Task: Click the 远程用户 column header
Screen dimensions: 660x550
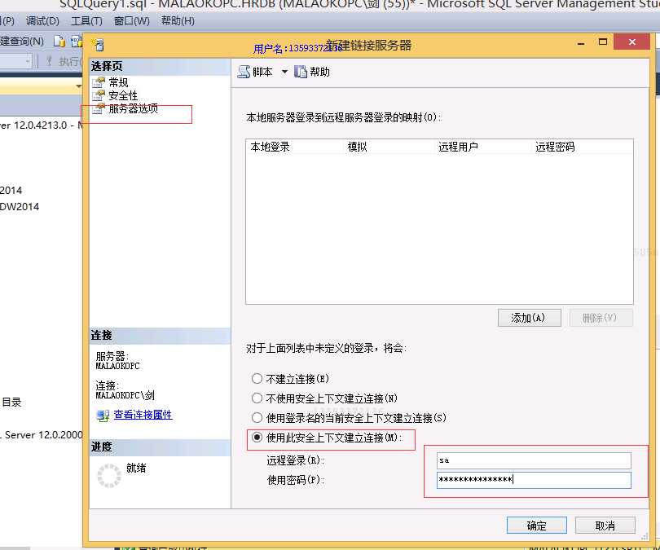Action: click(x=458, y=147)
